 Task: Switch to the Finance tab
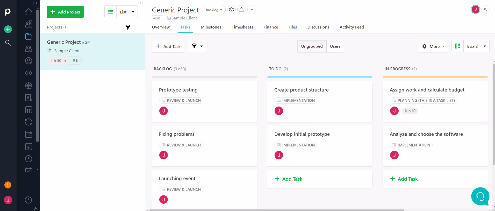pyautogui.click(x=271, y=27)
